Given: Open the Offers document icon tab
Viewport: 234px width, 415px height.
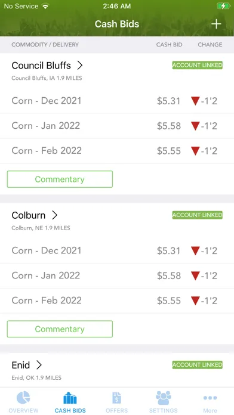Looking at the screenshot, I should [116, 398].
